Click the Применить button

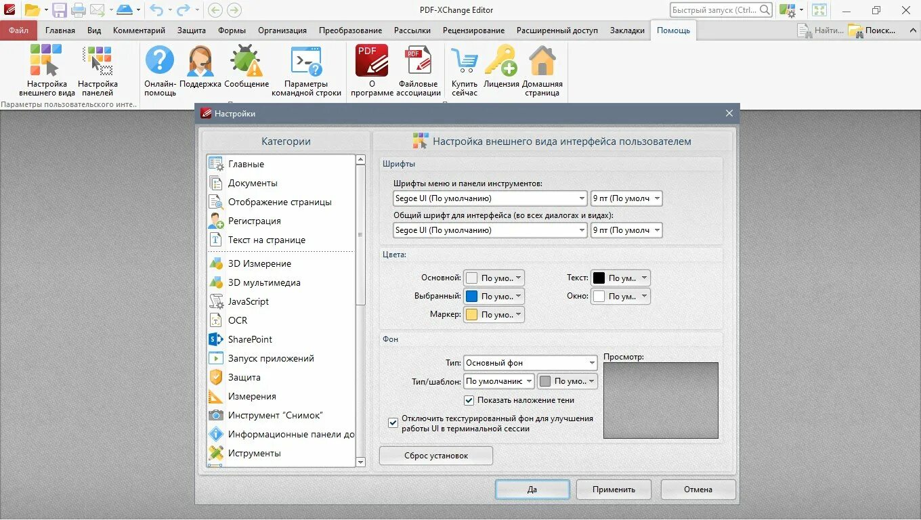tap(614, 490)
